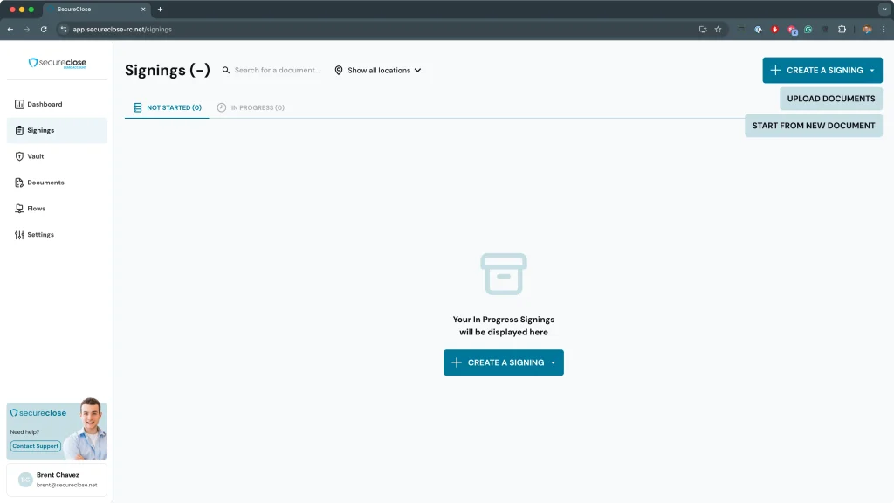Click the Documents sidebar icon

pyautogui.click(x=19, y=183)
